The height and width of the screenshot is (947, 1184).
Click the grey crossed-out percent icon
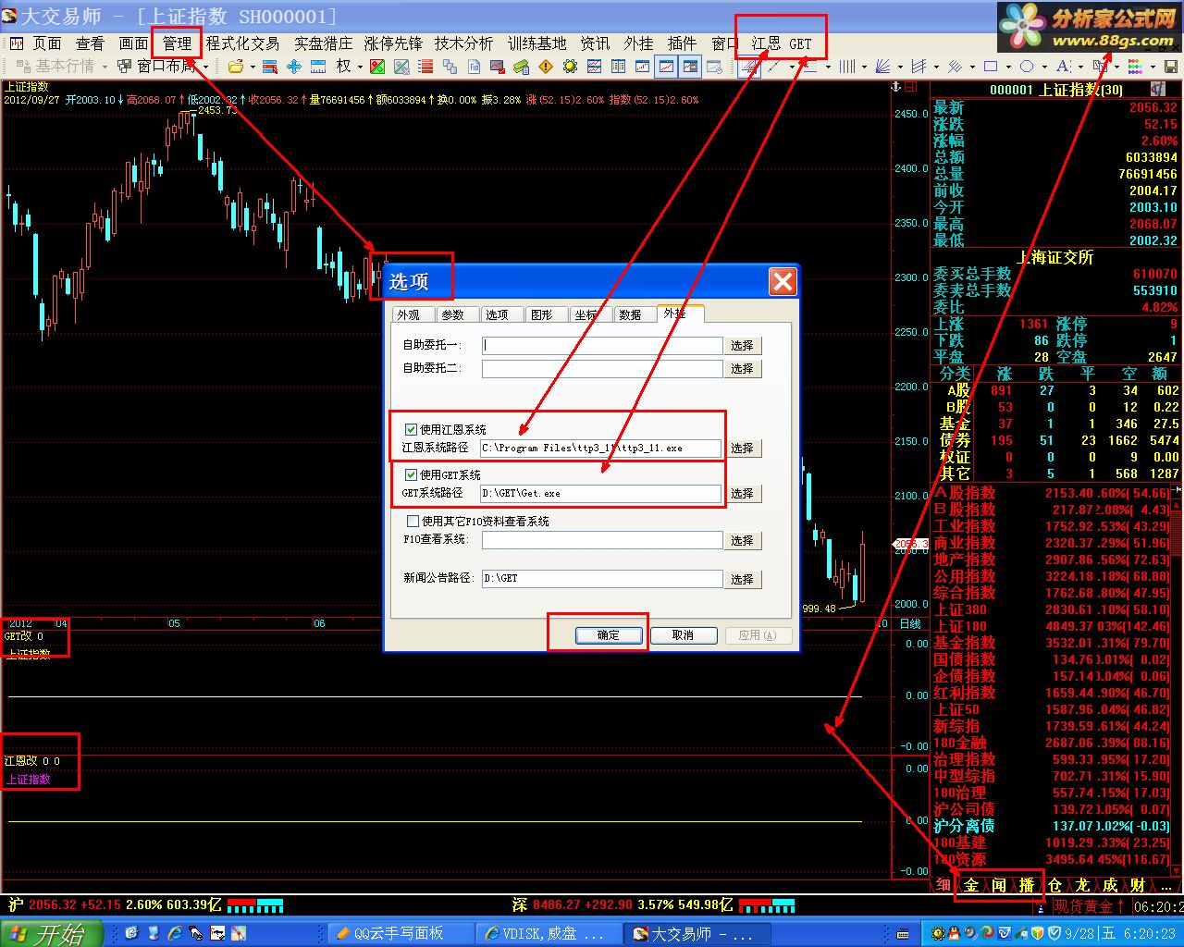click(x=401, y=67)
